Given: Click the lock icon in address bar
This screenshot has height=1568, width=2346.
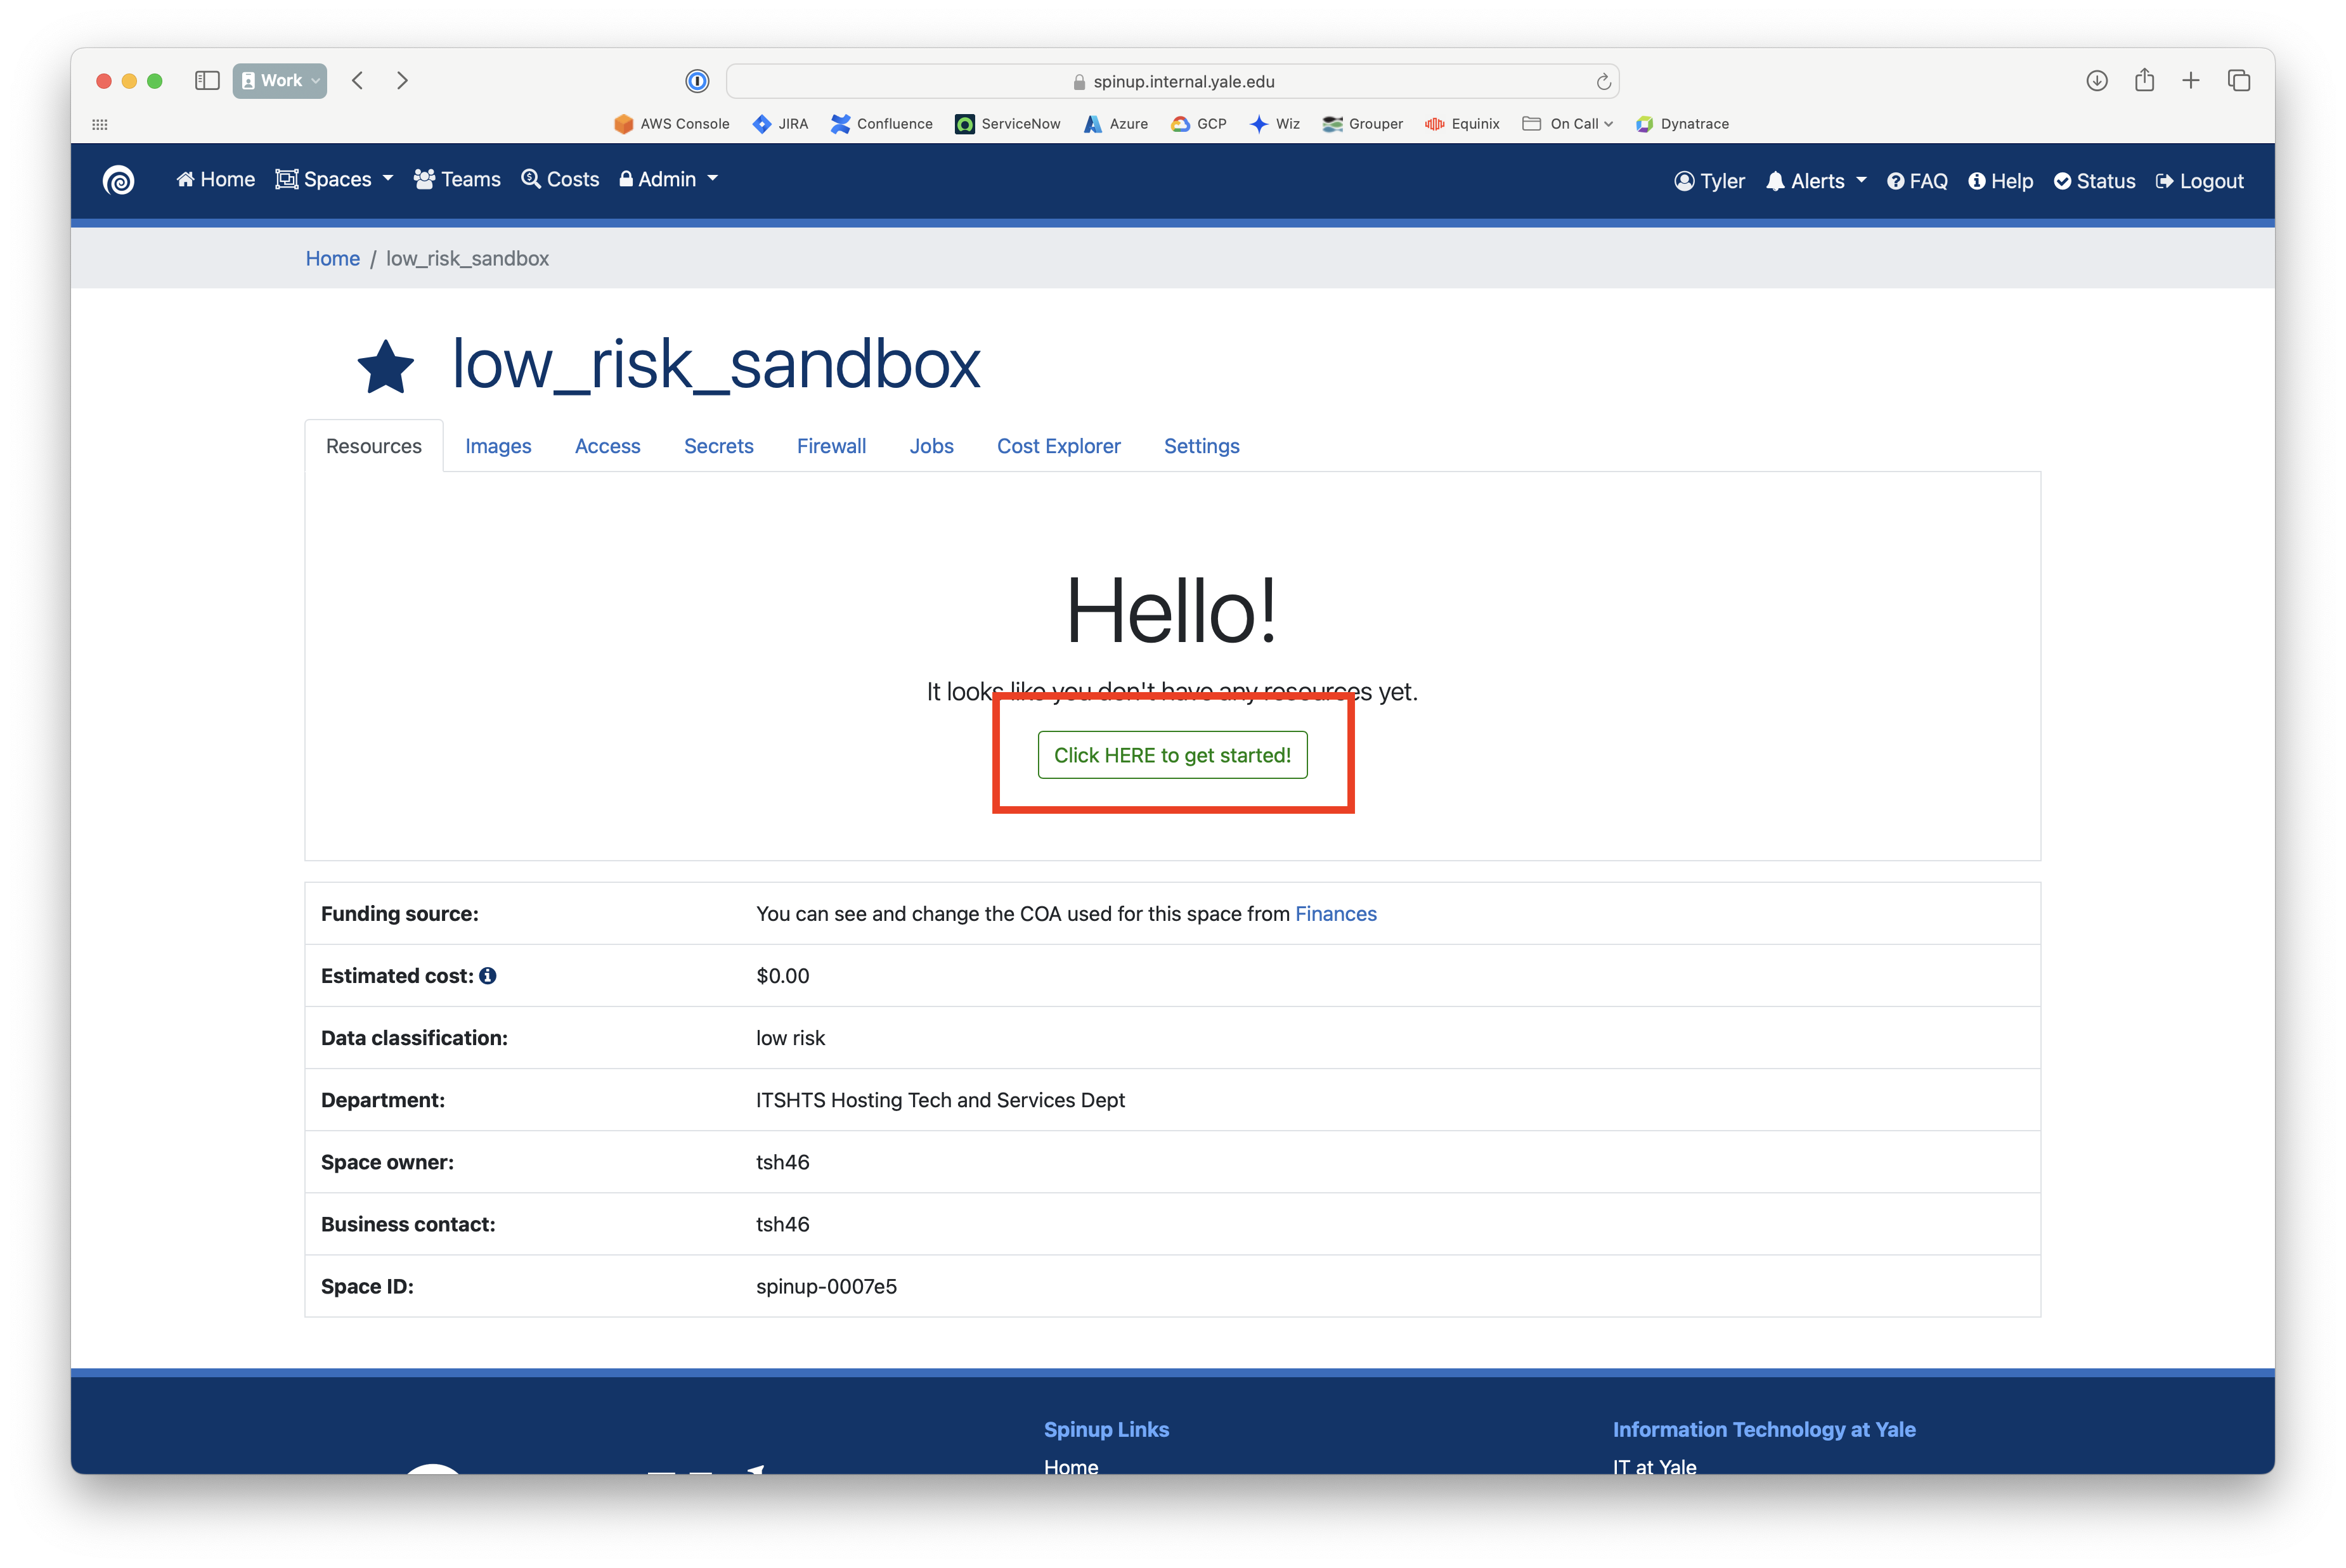Looking at the screenshot, I should (x=1079, y=82).
